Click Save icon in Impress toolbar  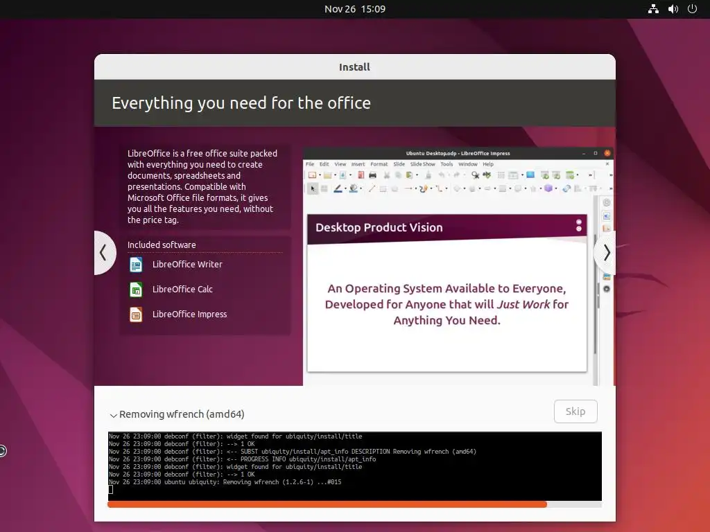click(343, 175)
